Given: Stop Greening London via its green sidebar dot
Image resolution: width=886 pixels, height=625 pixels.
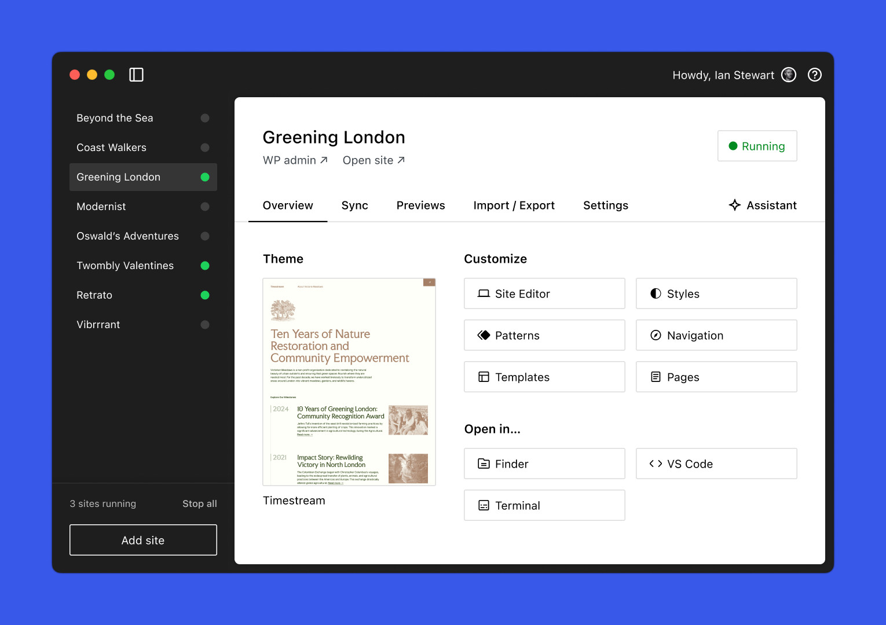Looking at the screenshot, I should pyautogui.click(x=205, y=177).
